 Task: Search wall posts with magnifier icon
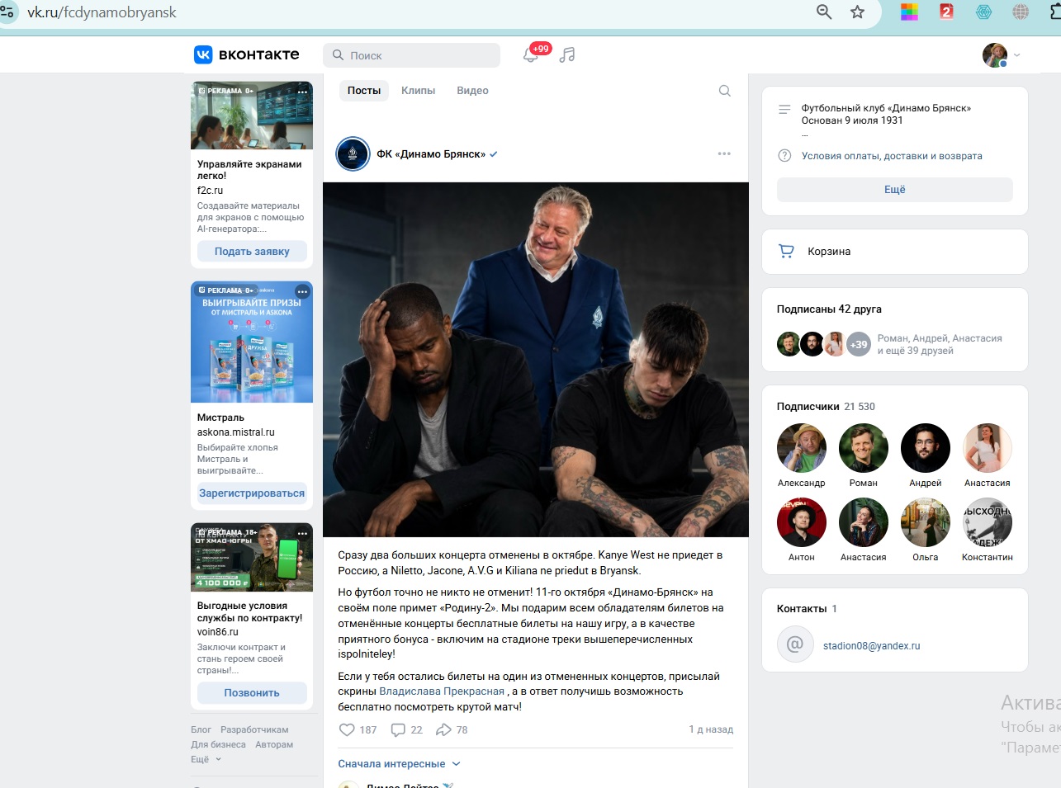coord(725,91)
